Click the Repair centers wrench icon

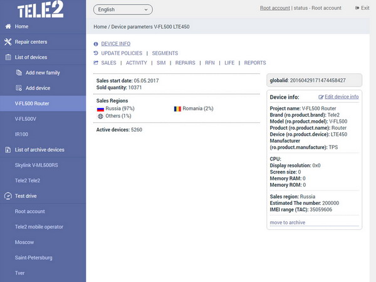click(x=8, y=42)
